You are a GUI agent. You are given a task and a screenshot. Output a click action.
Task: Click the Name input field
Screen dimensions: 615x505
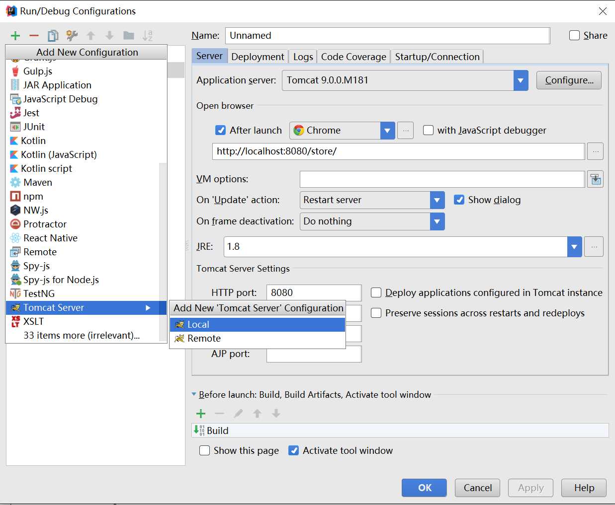(387, 35)
